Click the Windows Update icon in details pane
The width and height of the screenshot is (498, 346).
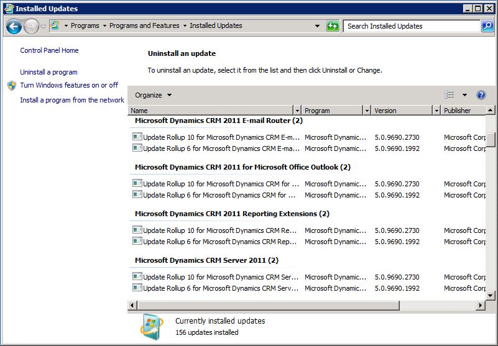pos(152,326)
